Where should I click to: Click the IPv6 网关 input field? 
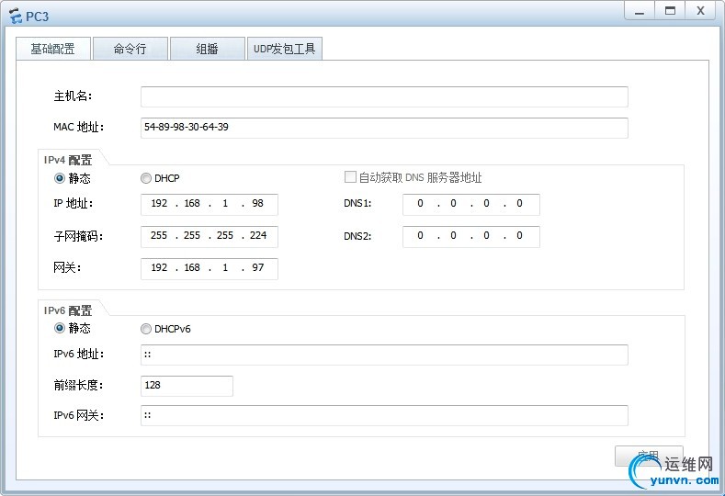point(384,415)
